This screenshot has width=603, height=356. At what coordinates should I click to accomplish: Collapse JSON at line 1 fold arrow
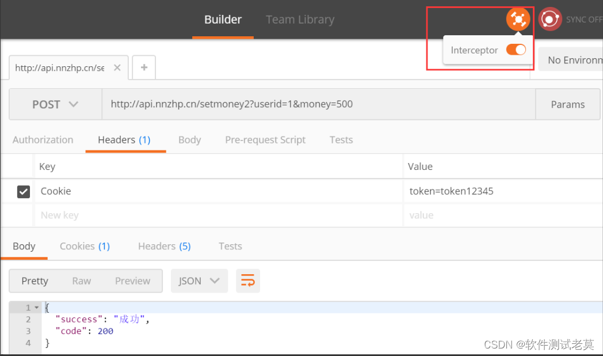coord(37,308)
